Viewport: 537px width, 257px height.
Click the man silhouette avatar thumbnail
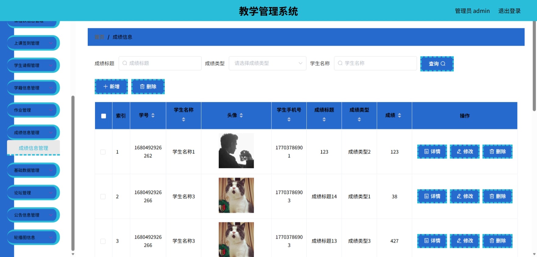pyautogui.click(x=236, y=150)
